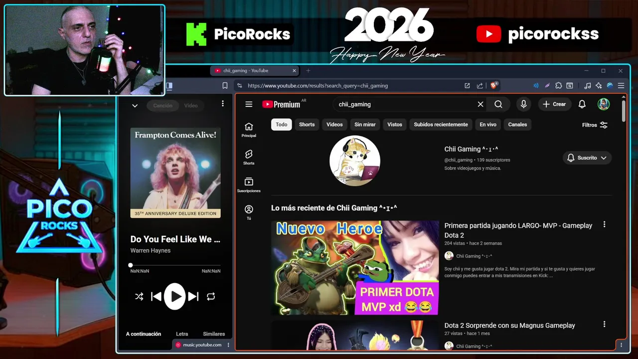Collapse the music player with the chevron
Screen dimensions: 638x359
click(135, 105)
